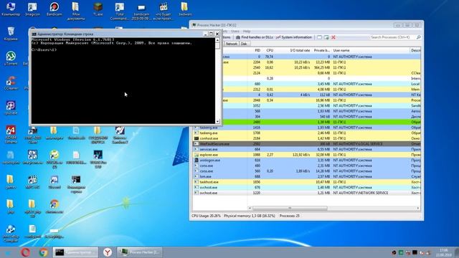Image resolution: width=459 pixels, height=258 pixels.
Task: Select the green highlighted process row
Action: pyautogui.click(x=321, y=122)
